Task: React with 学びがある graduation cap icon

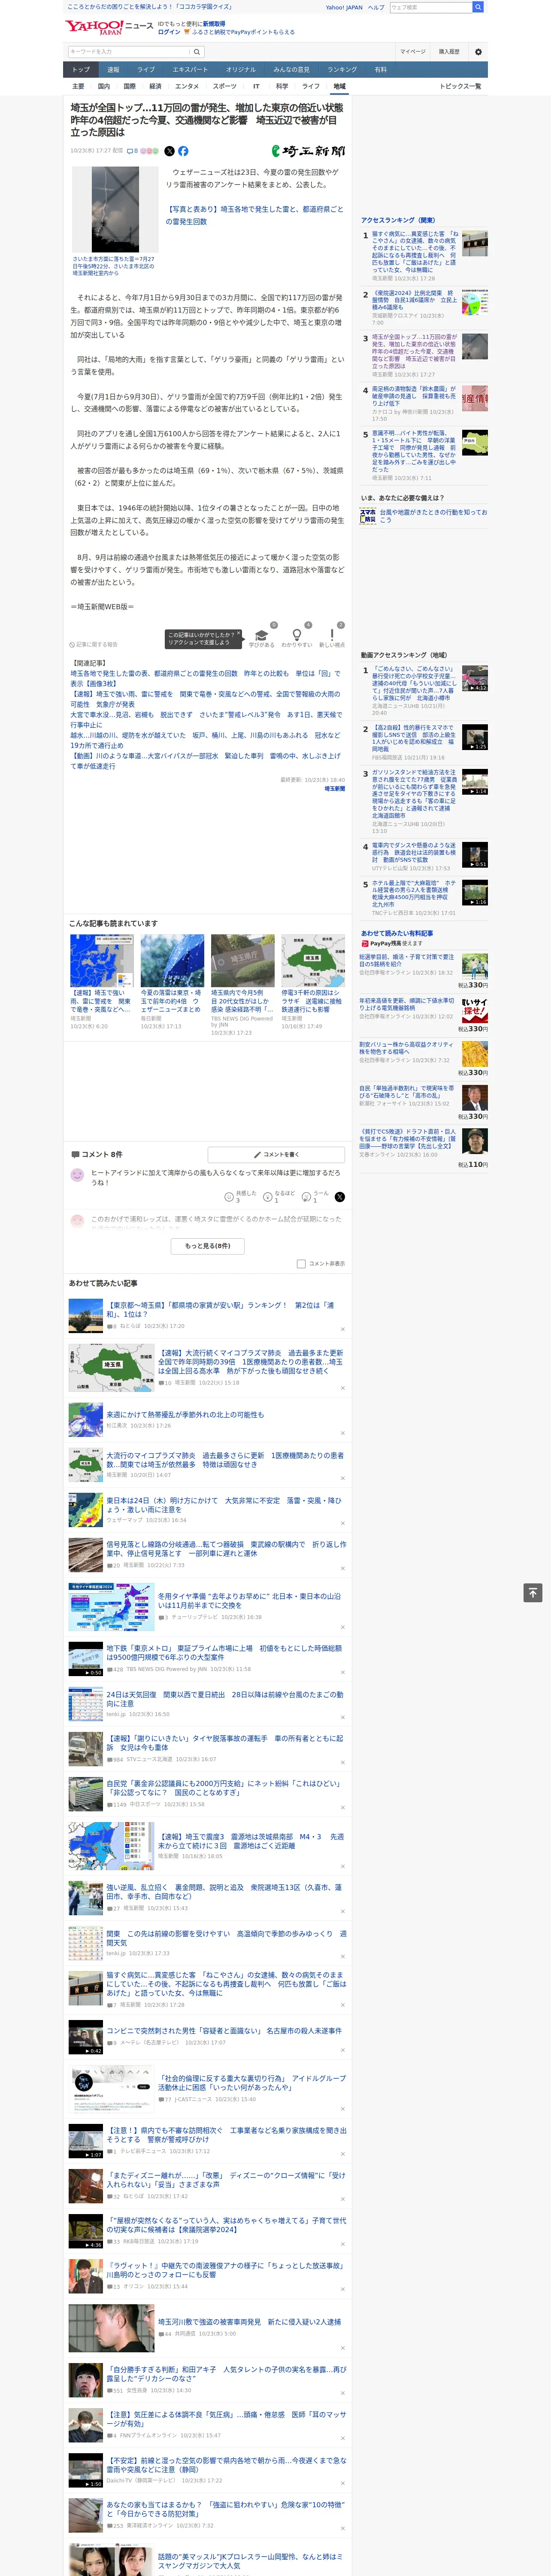Action: click(262, 636)
